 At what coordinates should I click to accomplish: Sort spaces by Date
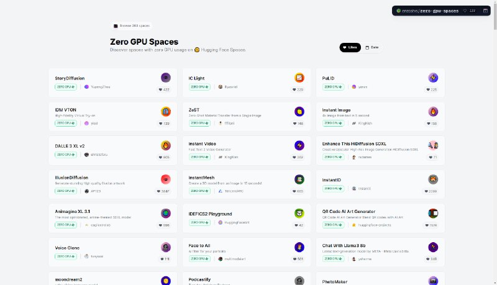pos(372,47)
